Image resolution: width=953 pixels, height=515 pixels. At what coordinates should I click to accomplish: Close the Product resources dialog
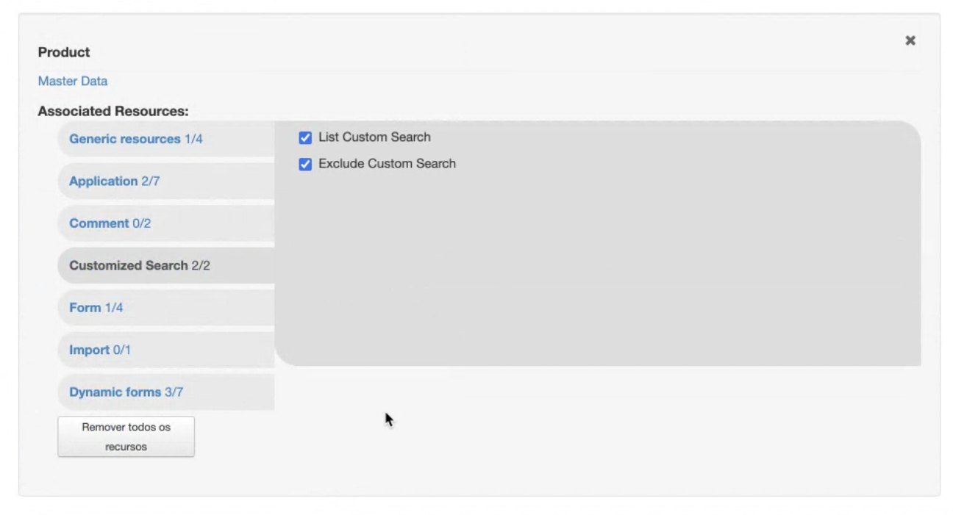pos(910,40)
